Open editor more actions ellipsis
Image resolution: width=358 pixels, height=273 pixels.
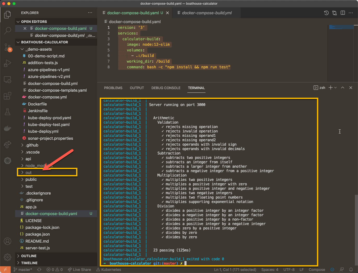pyautogui.click(x=351, y=13)
